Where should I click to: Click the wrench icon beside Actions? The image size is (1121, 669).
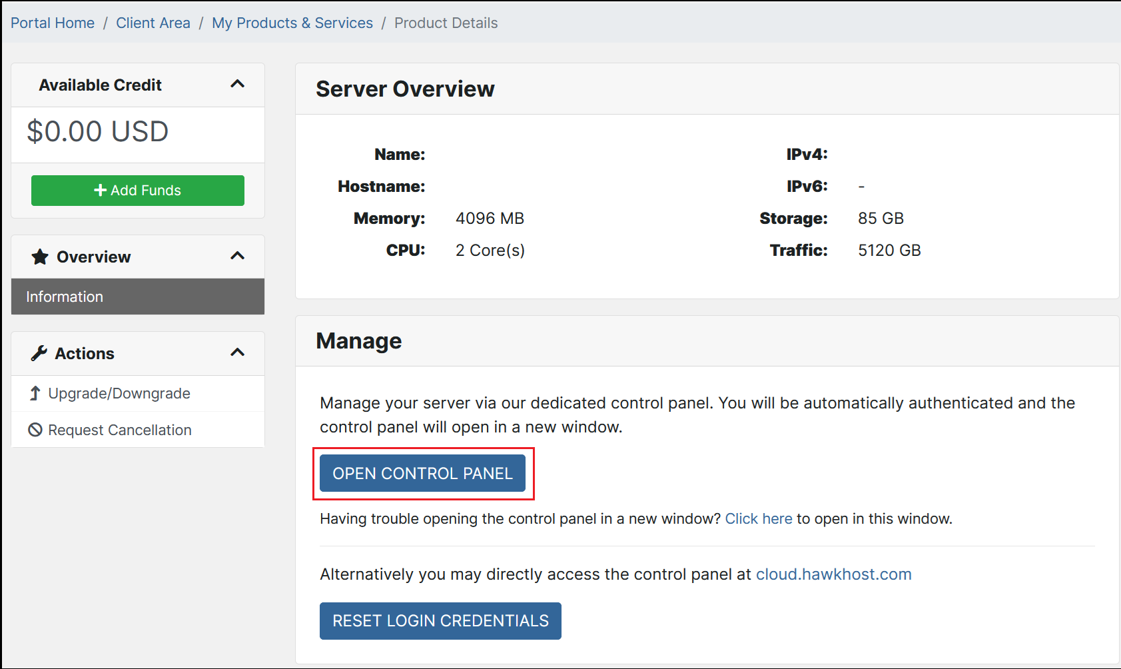point(39,353)
